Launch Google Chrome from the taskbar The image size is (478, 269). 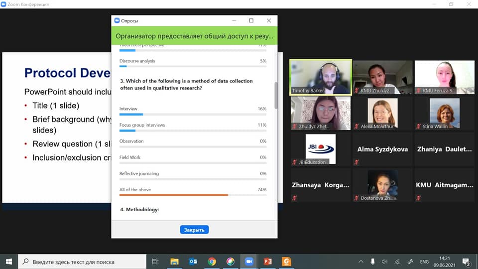coord(212,262)
